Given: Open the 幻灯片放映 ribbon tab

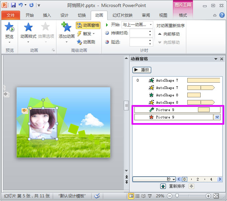Looking at the screenshot, I should (123, 15).
